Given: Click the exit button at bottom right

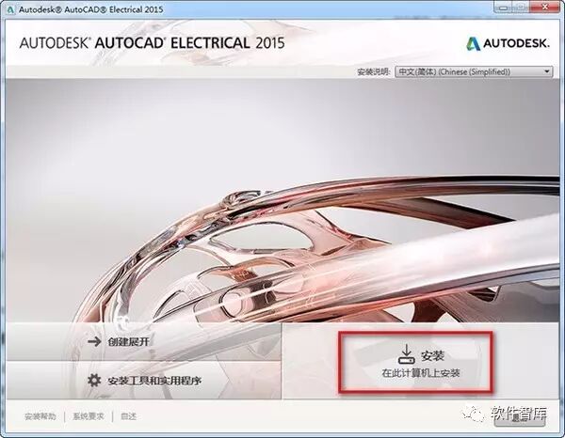Looking at the screenshot, I should (520, 417).
